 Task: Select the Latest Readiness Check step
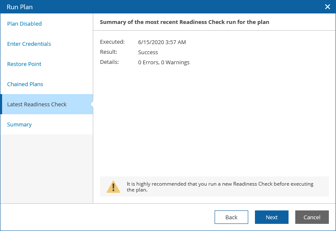point(37,105)
